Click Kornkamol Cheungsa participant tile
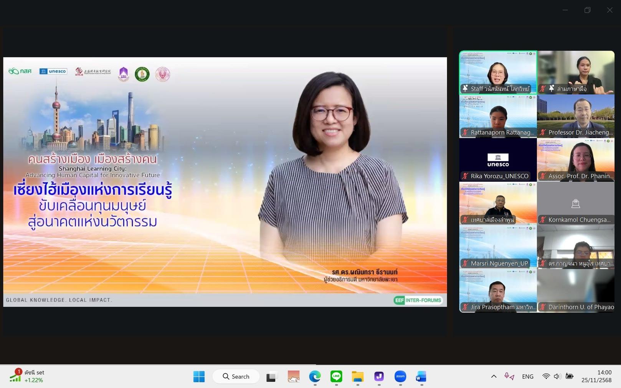Viewport: 621px width, 388px height. click(x=575, y=204)
